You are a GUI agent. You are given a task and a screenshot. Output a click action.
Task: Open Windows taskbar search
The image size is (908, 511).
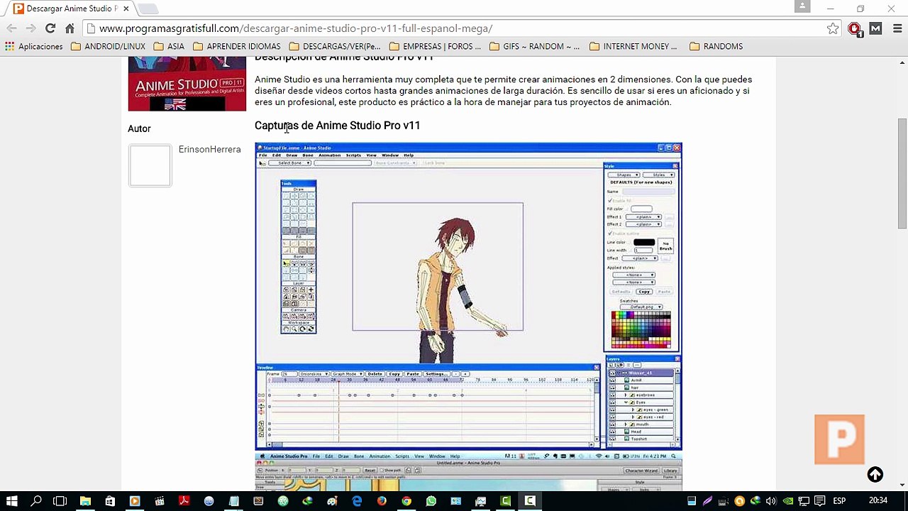[x=36, y=500]
